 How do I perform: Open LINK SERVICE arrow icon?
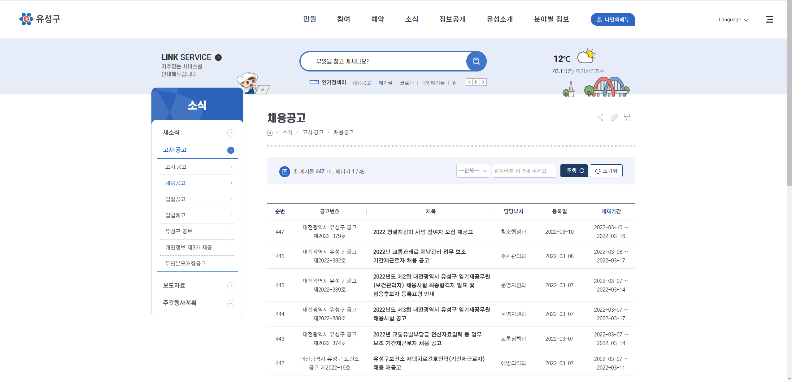tap(218, 58)
